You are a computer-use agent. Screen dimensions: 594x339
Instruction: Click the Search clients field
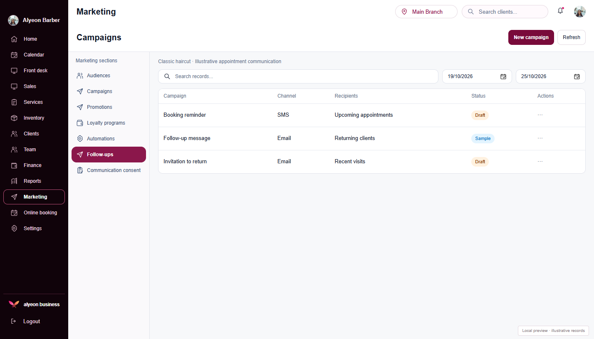[x=505, y=12]
